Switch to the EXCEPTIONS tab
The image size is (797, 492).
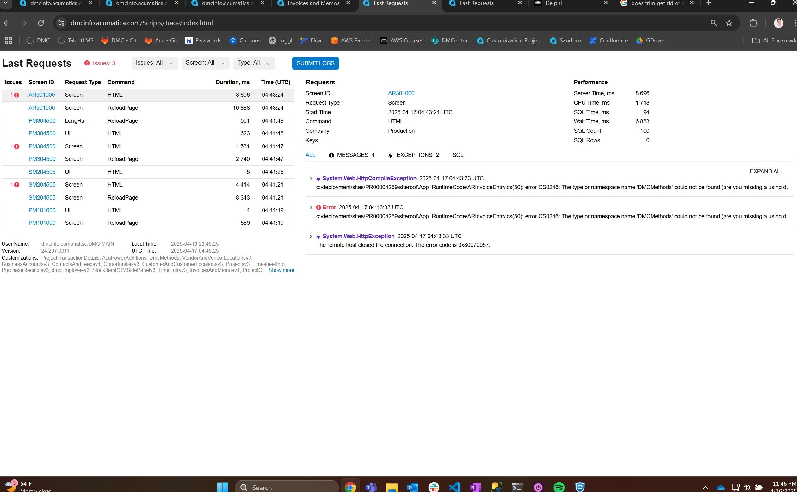[x=414, y=155]
